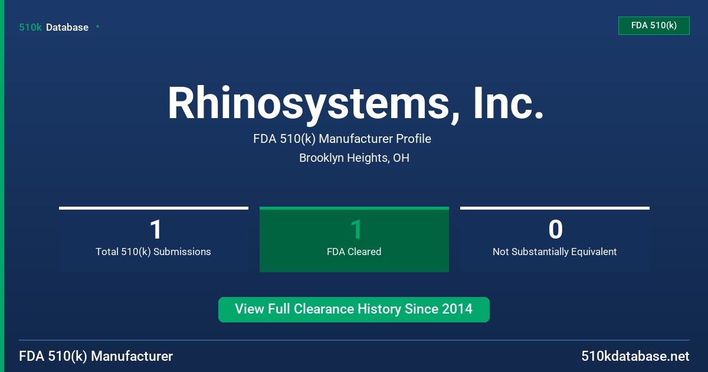Visit the 510kdatabase.net link

pyautogui.click(x=635, y=356)
